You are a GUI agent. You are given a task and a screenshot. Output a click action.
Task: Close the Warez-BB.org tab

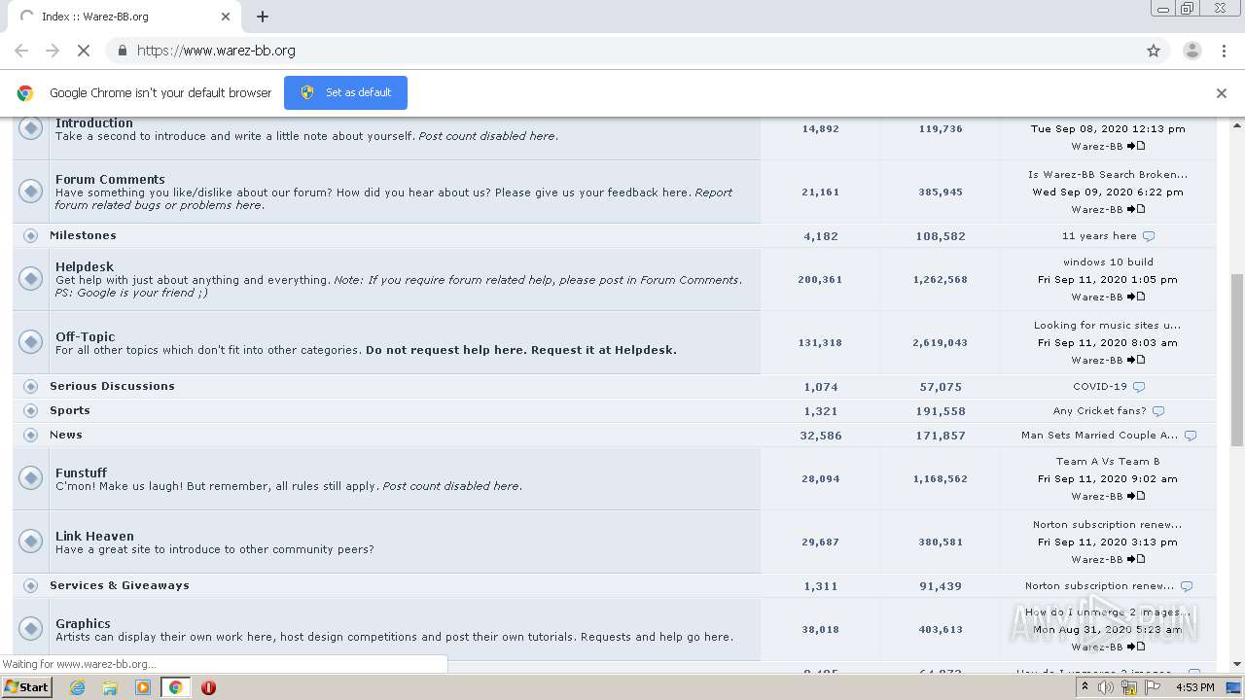(226, 17)
